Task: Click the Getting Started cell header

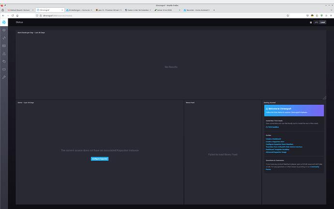Action: coord(270,103)
